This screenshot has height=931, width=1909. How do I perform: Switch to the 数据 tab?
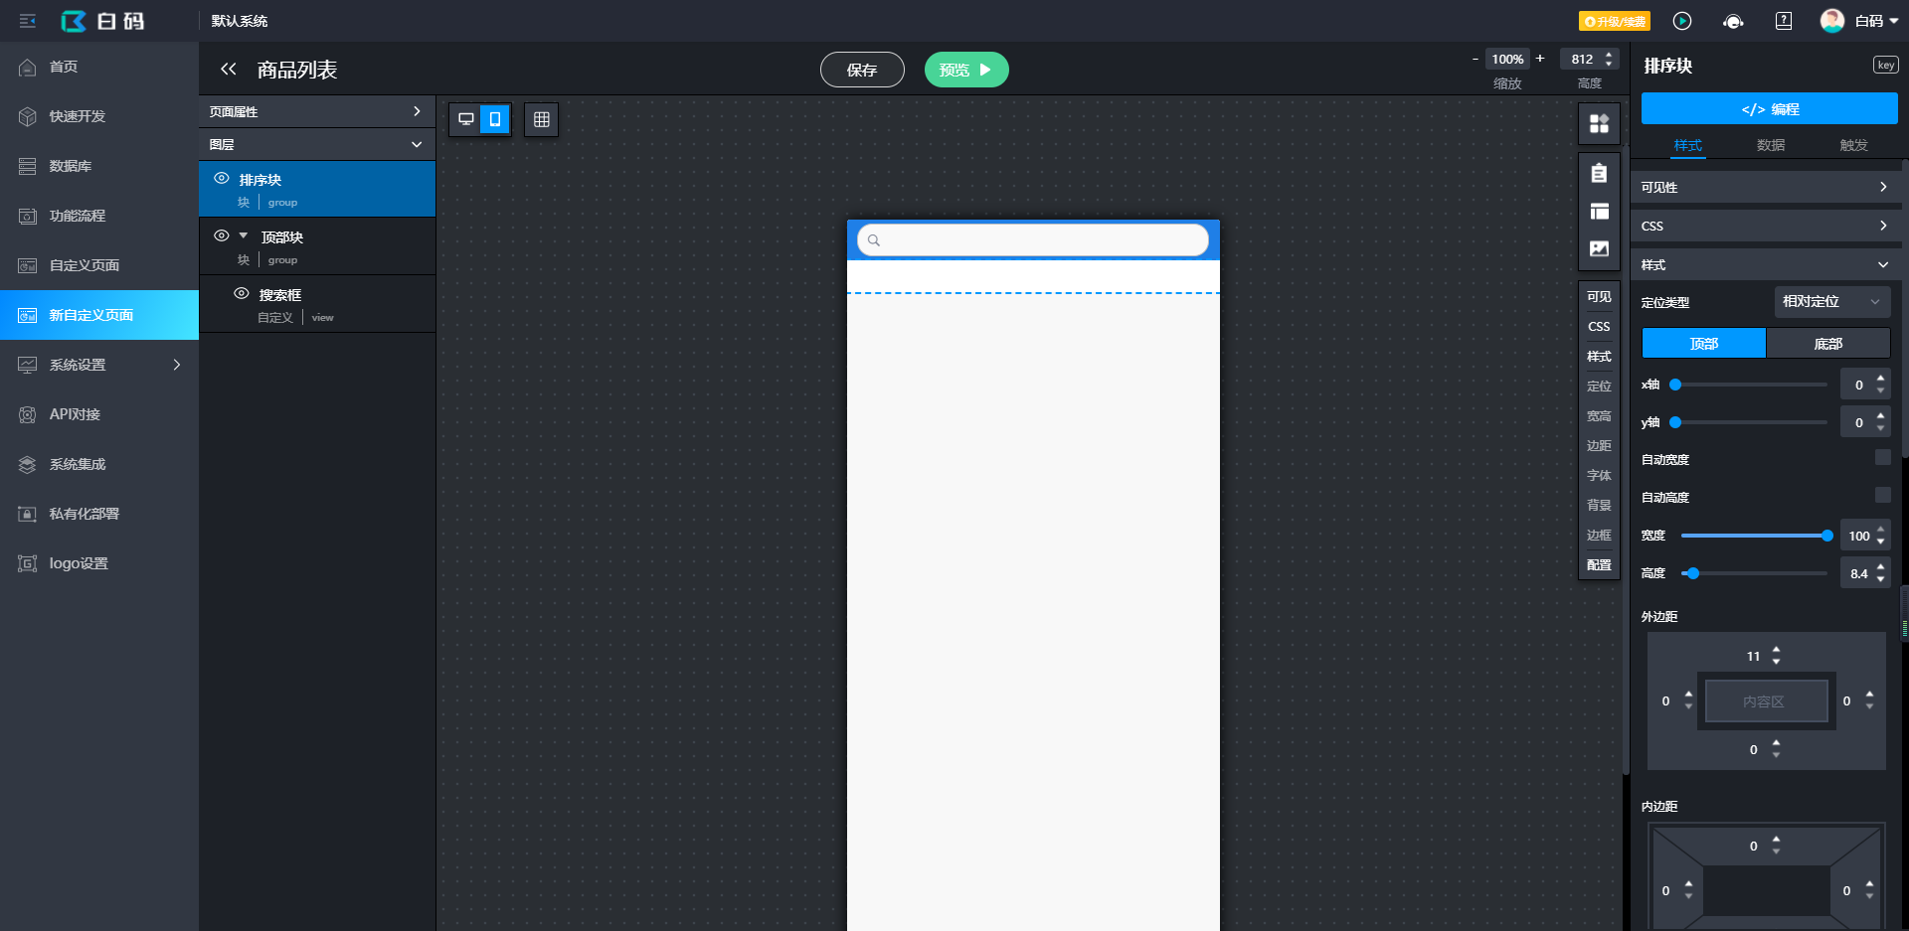coord(1771,145)
